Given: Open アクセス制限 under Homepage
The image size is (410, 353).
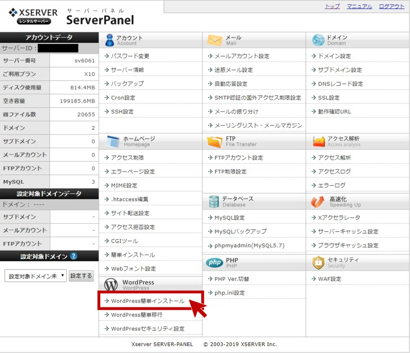Looking at the screenshot, I should tap(127, 158).
